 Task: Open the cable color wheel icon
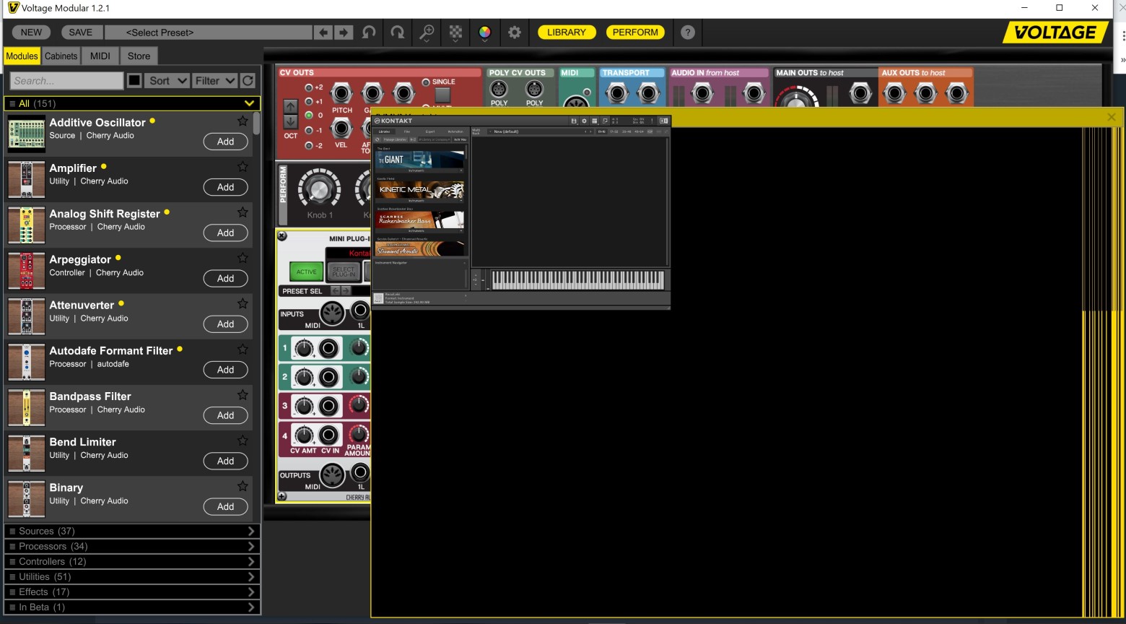point(485,32)
